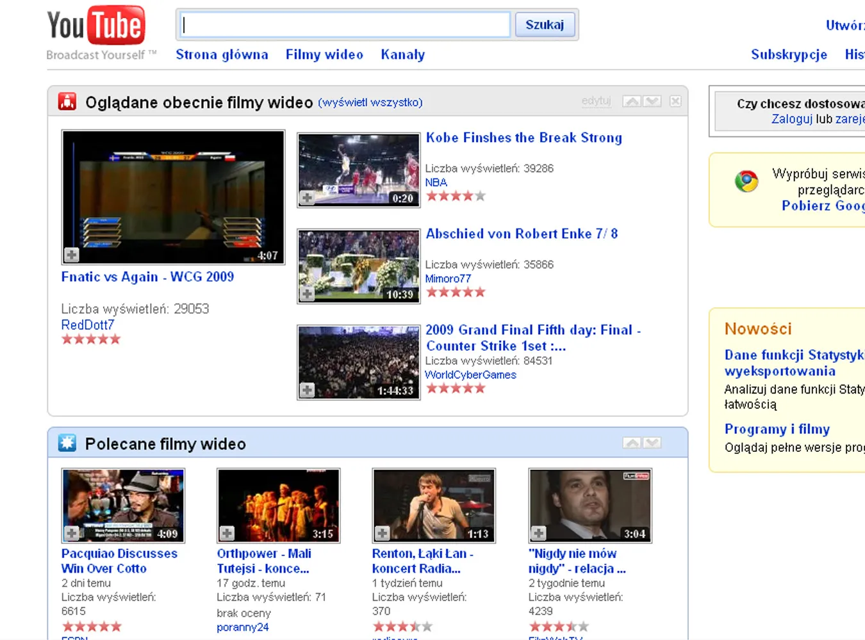Open the Zaloguj login link
This screenshot has height=640, width=865.
(792, 118)
